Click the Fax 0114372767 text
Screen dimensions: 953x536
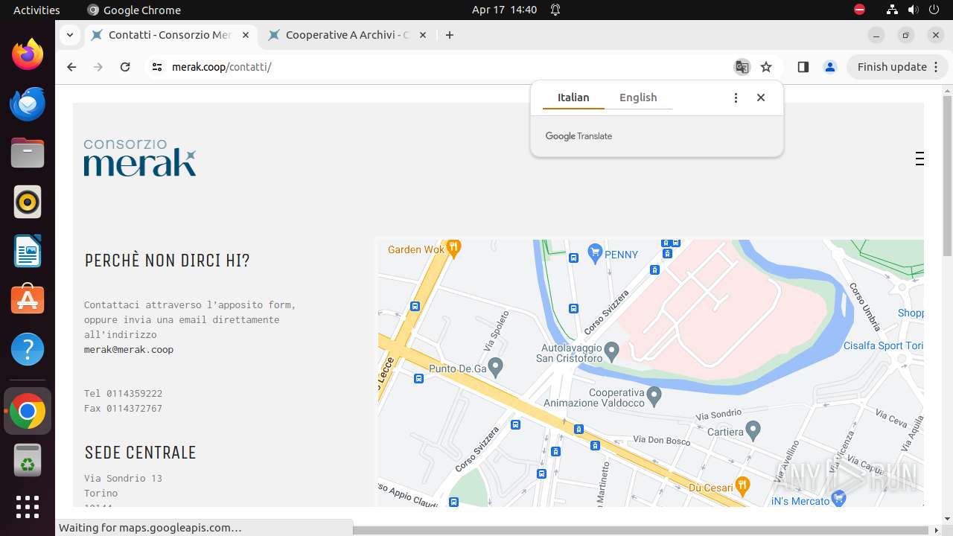point(123,408)
